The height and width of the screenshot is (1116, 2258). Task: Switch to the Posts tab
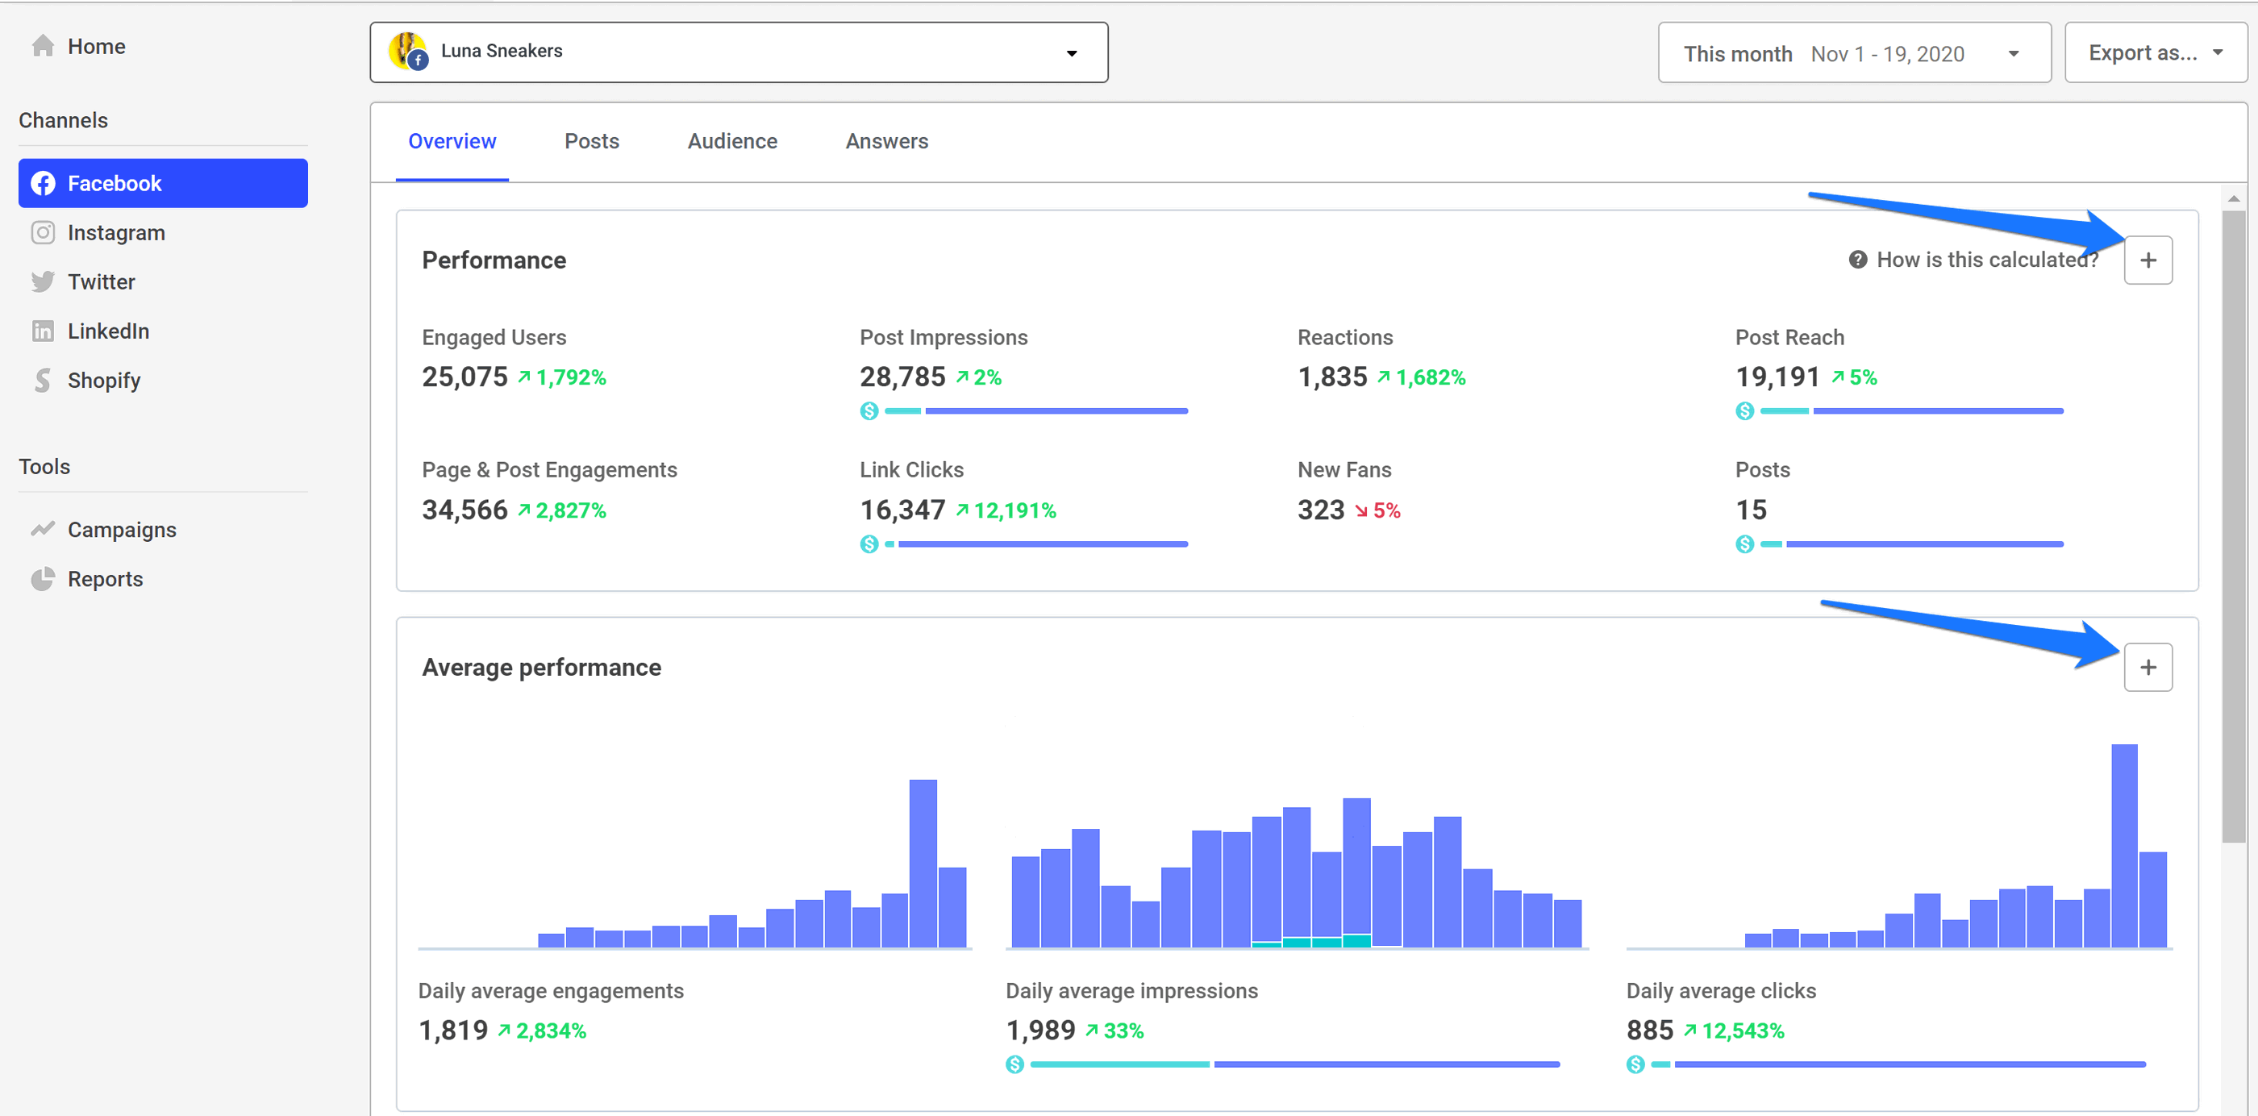[x=592, y=140]
